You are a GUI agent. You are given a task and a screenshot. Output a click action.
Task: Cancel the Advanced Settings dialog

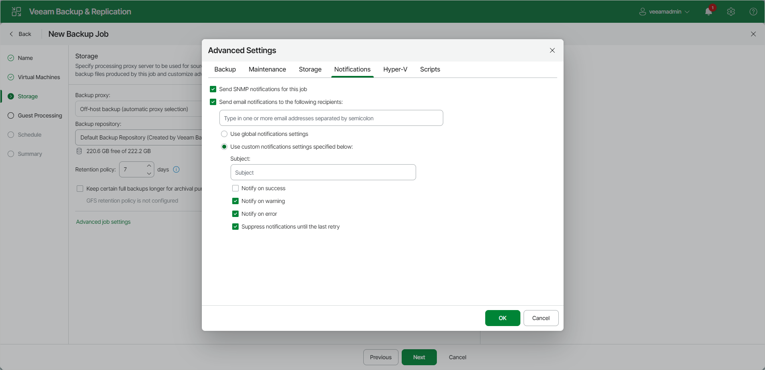[541, 318]
